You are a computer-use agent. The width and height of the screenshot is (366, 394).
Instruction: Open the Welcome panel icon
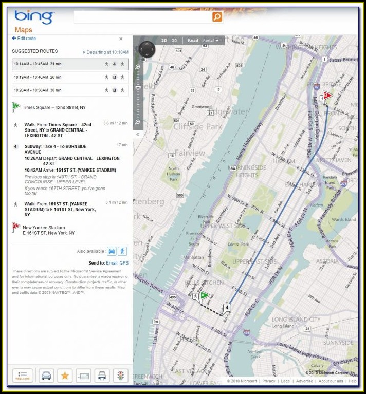[x=23, y=376]
